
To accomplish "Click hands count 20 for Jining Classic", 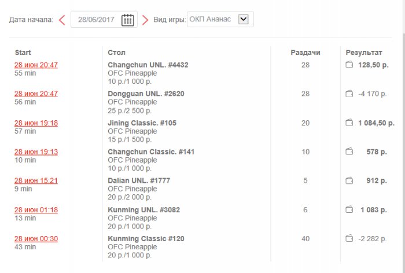I will (305, 123).
